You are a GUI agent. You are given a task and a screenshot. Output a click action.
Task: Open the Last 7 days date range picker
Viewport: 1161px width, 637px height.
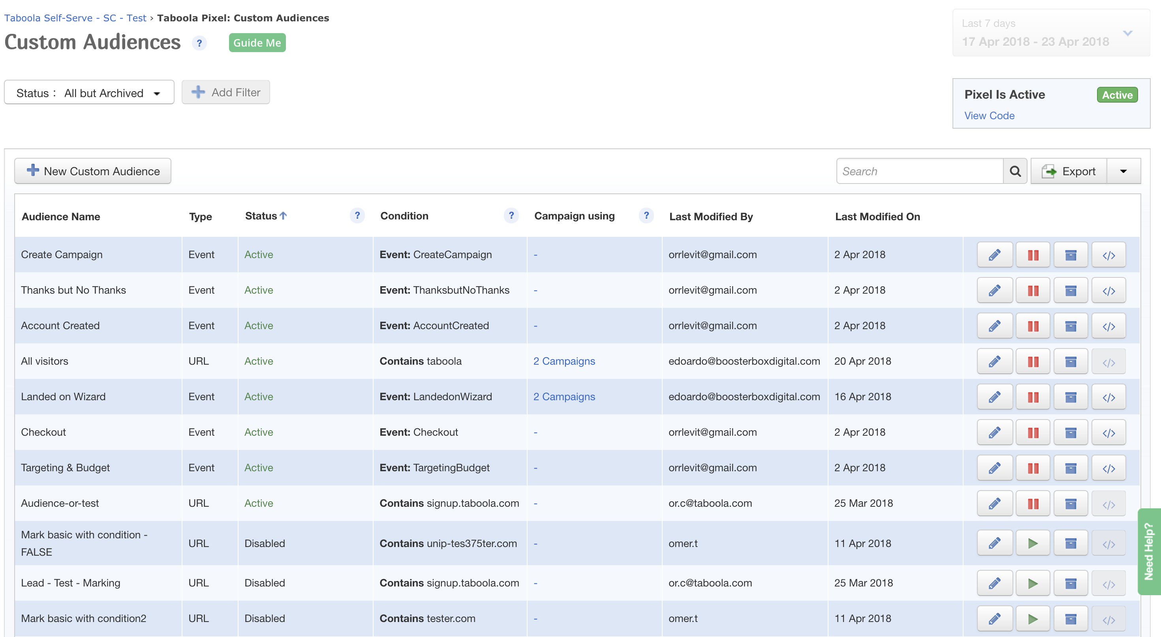click(x=1051, y=33)
